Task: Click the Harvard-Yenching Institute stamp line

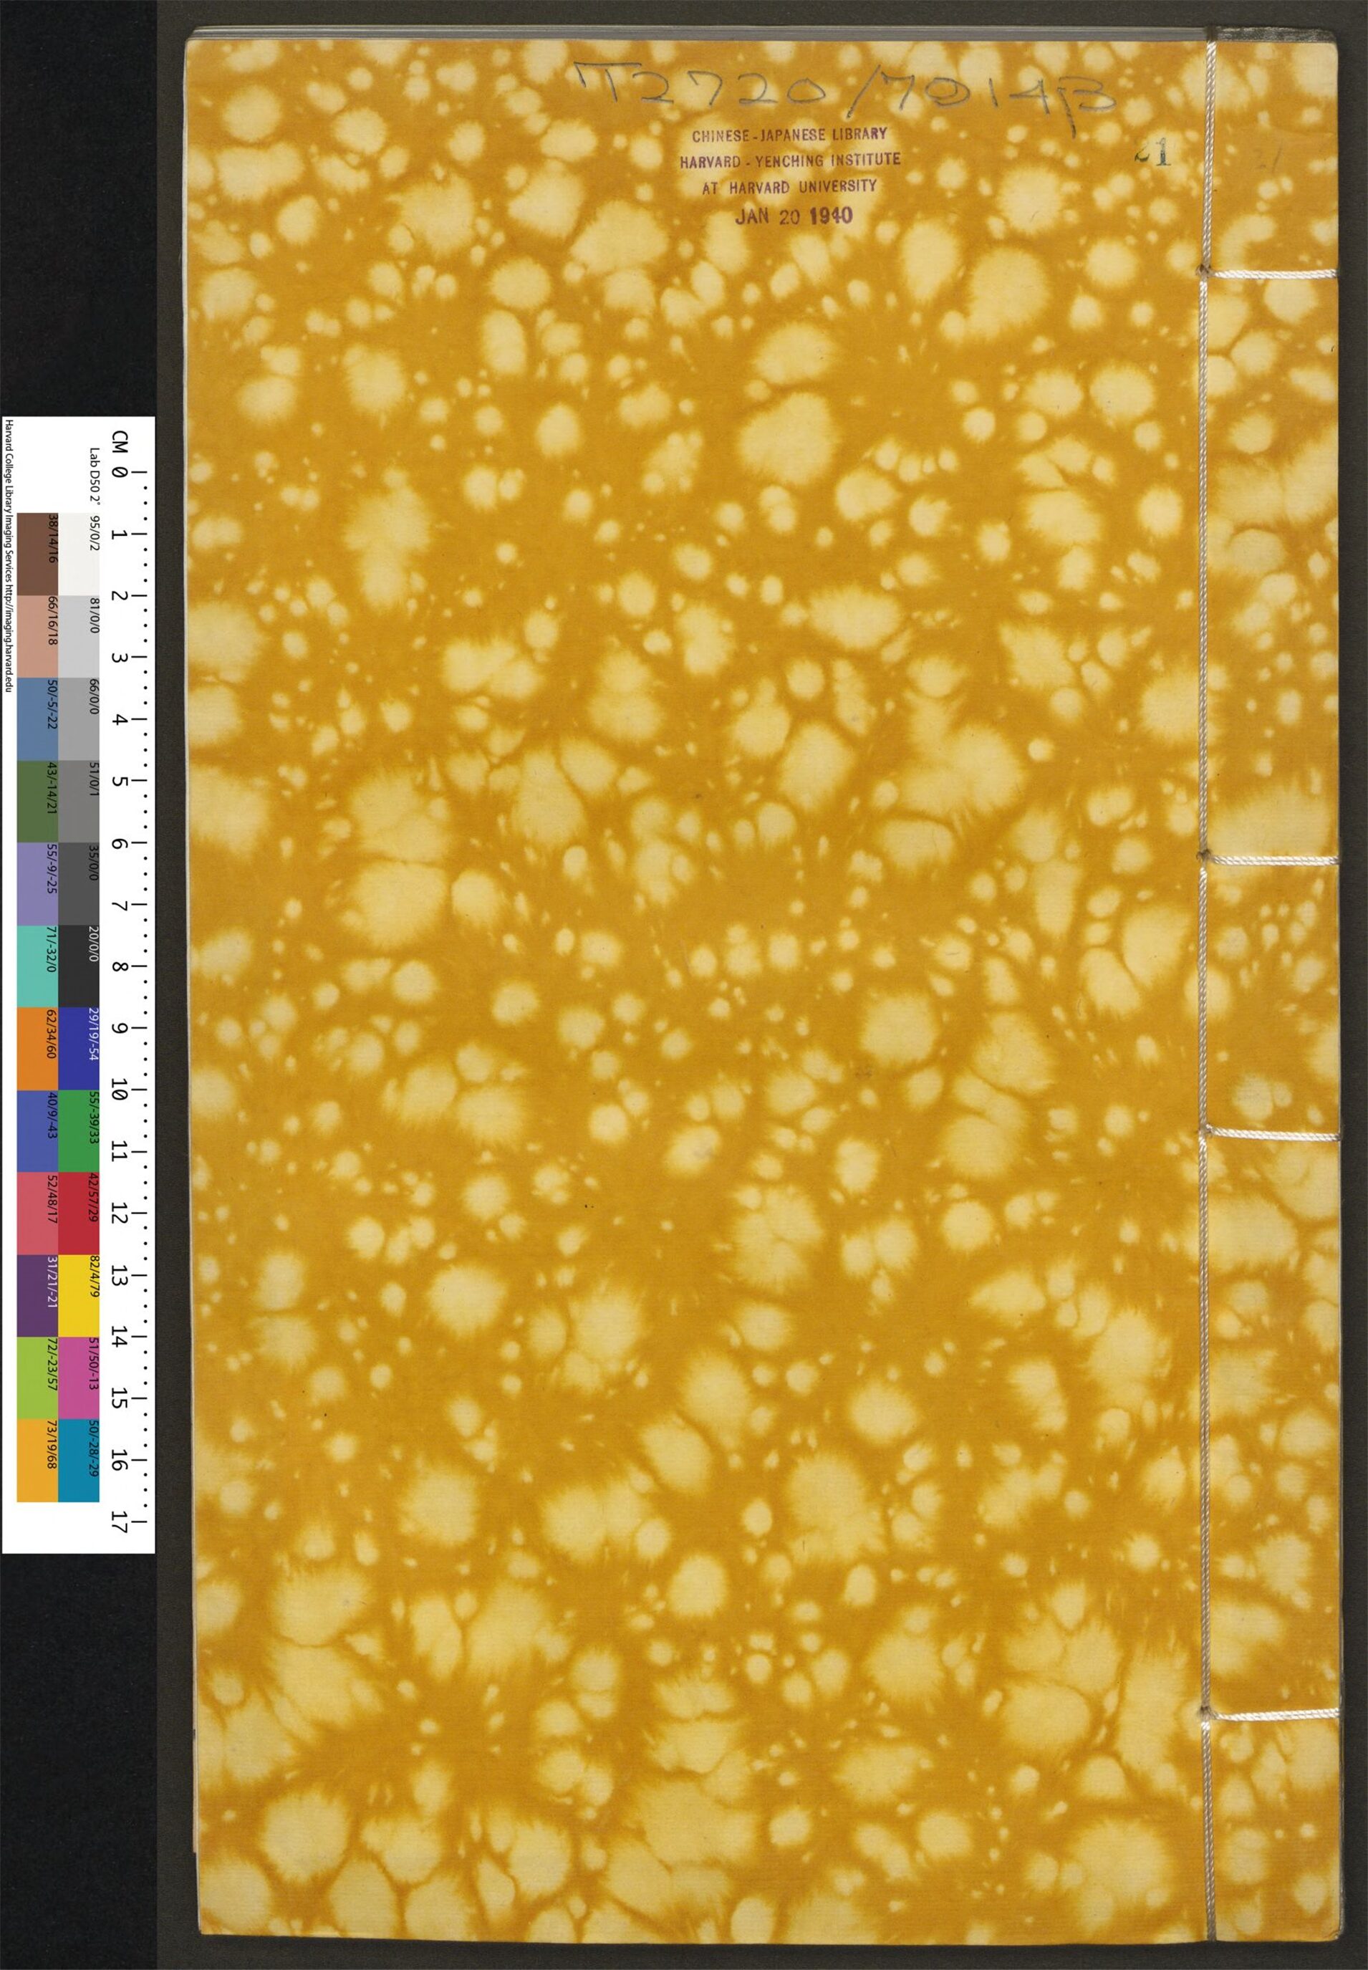Action: pyautogui.click(x=789, y=160)
